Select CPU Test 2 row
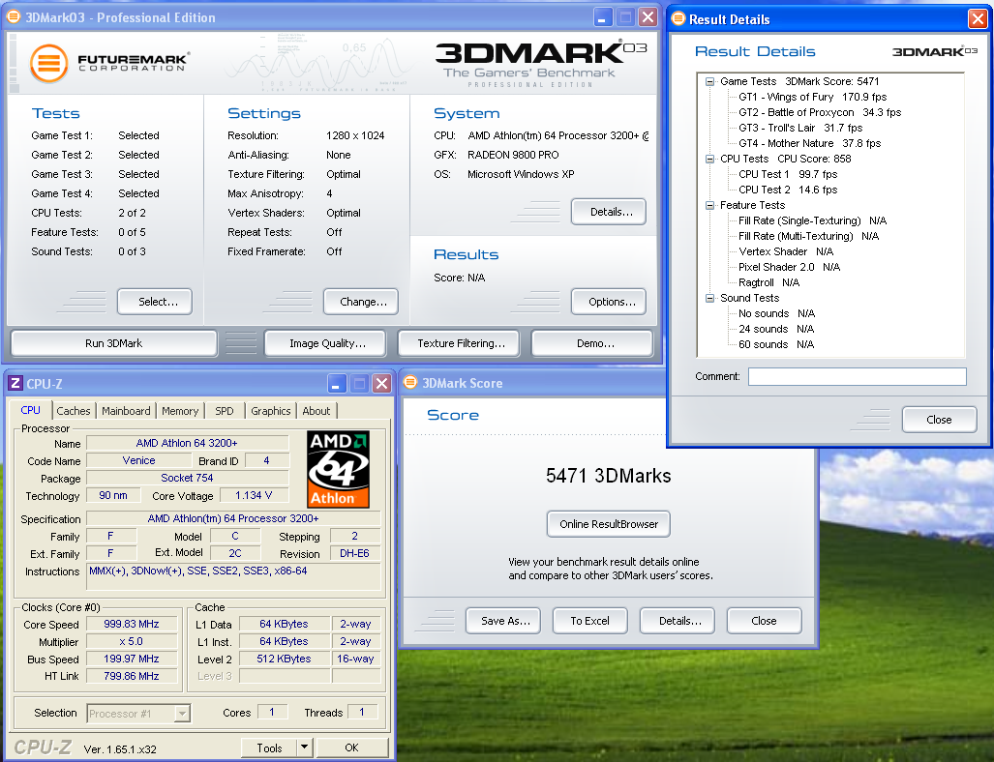 point(788,190)
